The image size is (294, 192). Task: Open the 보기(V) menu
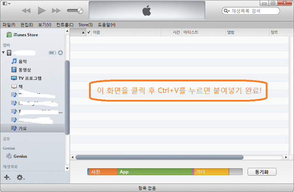tap(45, 25)
